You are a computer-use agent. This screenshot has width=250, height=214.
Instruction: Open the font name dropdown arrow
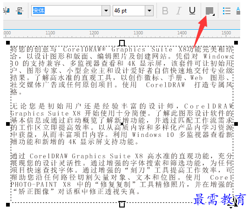tap(106, 11)
